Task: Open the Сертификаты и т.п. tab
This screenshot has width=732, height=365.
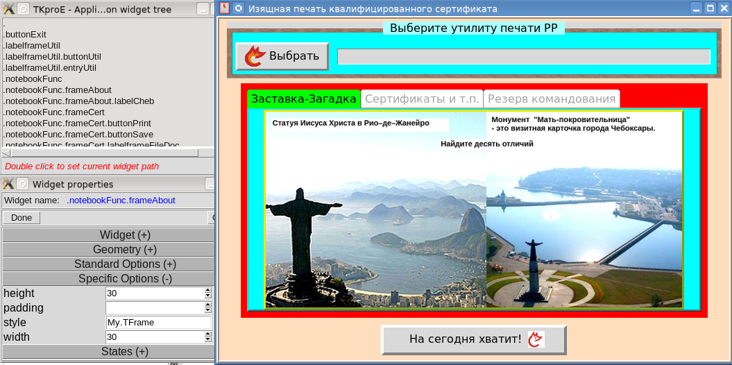Action: pos(422,99)
